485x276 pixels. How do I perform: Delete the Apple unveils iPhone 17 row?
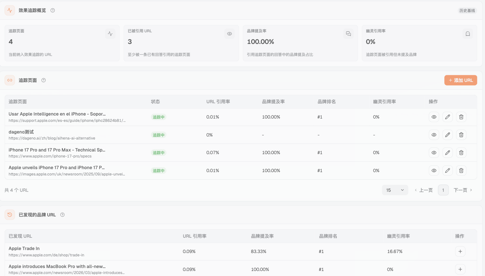[x=461, y=170]
